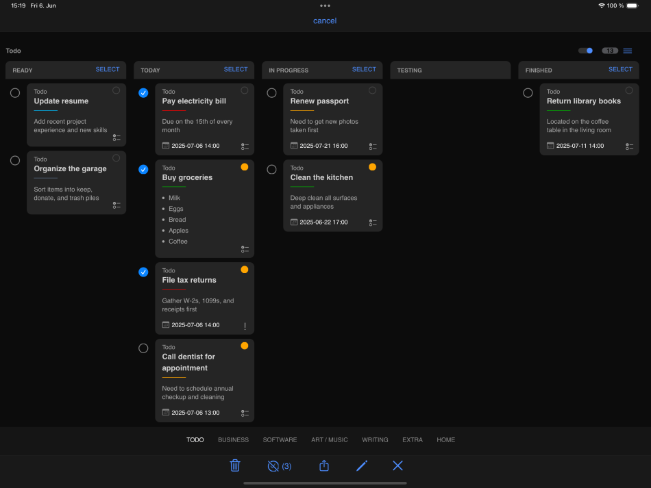Viewport: 651px width, 488px height.
Task: Toggle the blue switch at top right
Action: pyautogui.click(x=586, y=51)
